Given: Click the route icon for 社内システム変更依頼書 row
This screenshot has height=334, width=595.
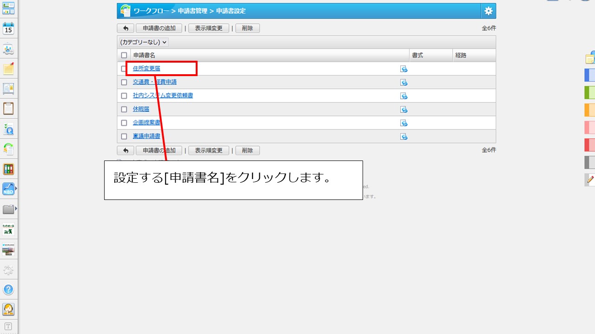Looking at the screenshot, I should click(404, 96).
